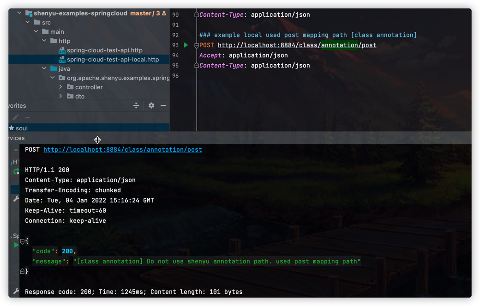The height and width of the screenshot is (306, 480).
Task: Hide the Favorites panel with the minus icon
Action: pyautogui.click(x=163, y=106)
